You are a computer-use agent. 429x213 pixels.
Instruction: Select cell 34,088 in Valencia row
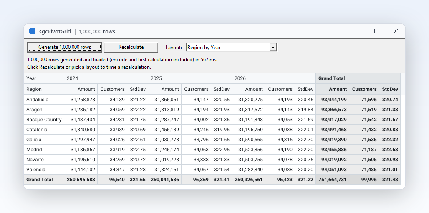tap(280, 170)
